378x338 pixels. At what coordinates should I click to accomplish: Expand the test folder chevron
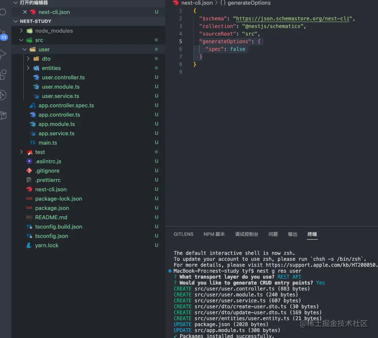tap(21, 152)
